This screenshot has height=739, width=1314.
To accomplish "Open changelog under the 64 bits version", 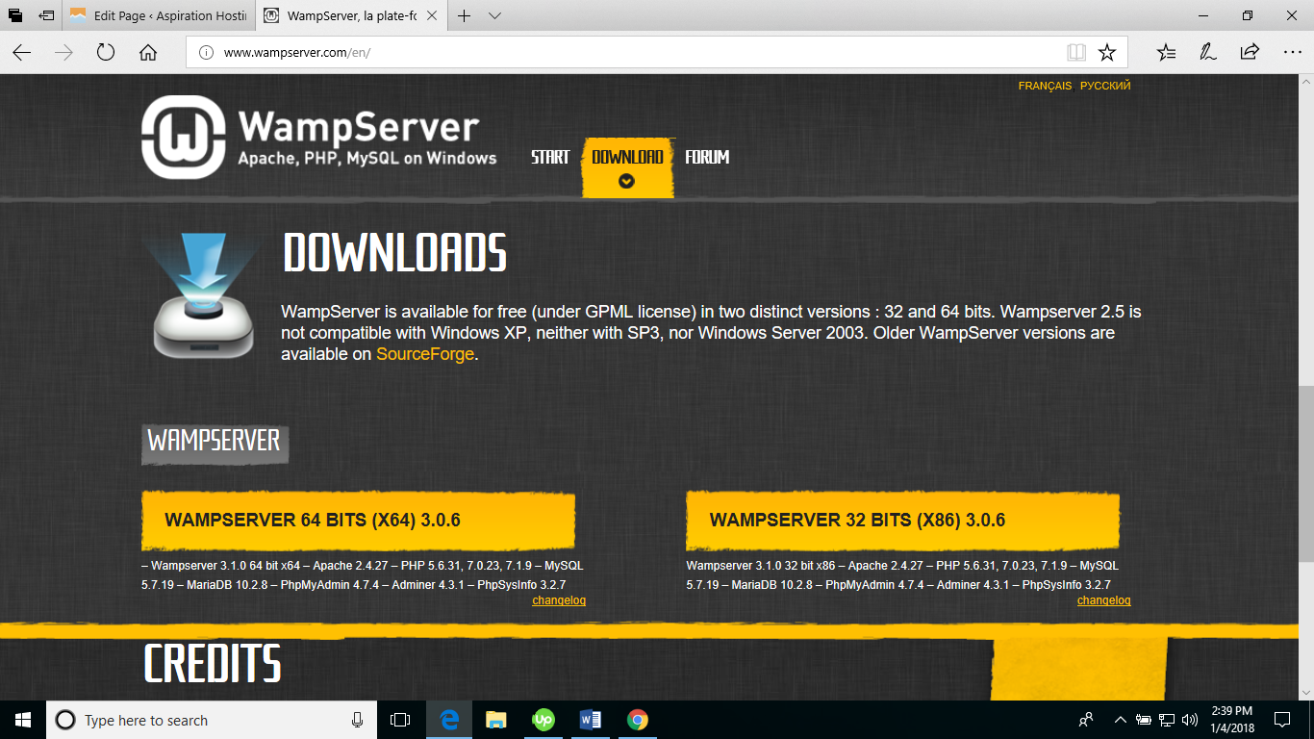I will [x=559, y=600].
